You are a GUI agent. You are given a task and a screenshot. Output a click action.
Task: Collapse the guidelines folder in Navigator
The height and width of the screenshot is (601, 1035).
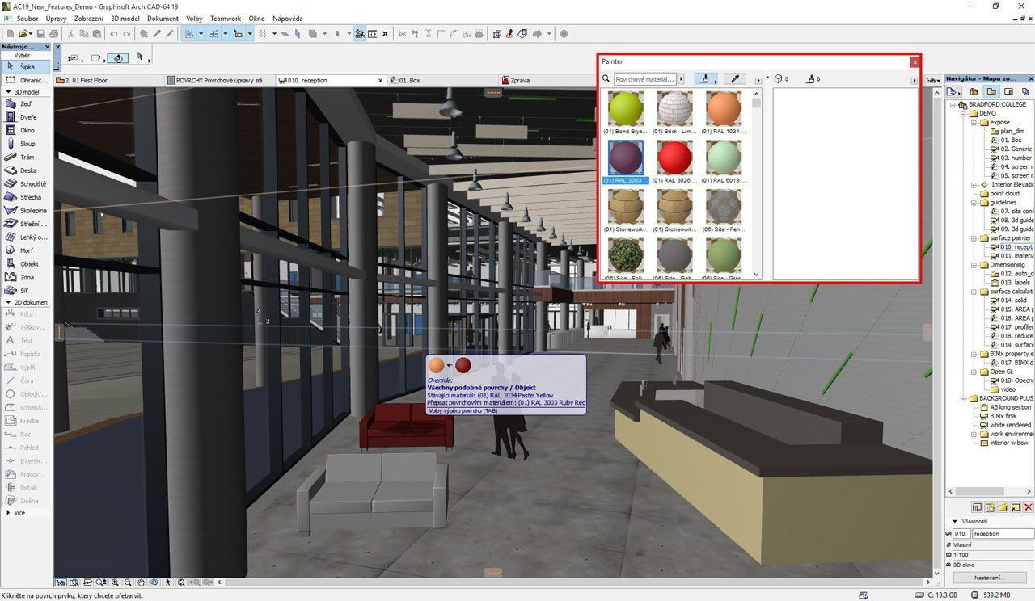(974, 203)
